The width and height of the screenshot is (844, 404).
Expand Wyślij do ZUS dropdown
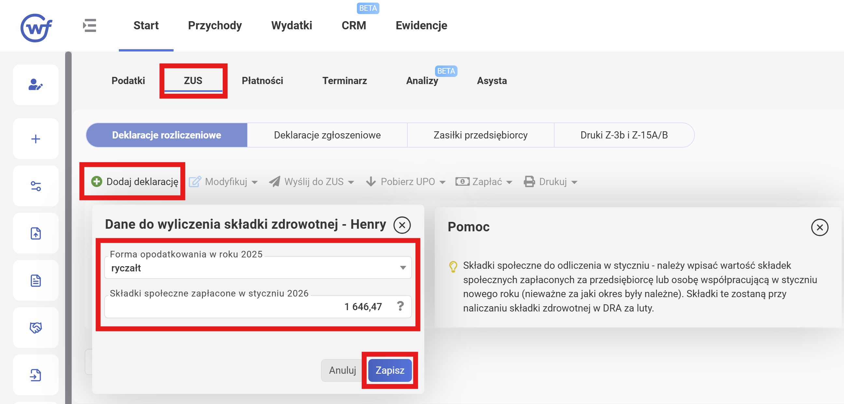tap(312, 182)
